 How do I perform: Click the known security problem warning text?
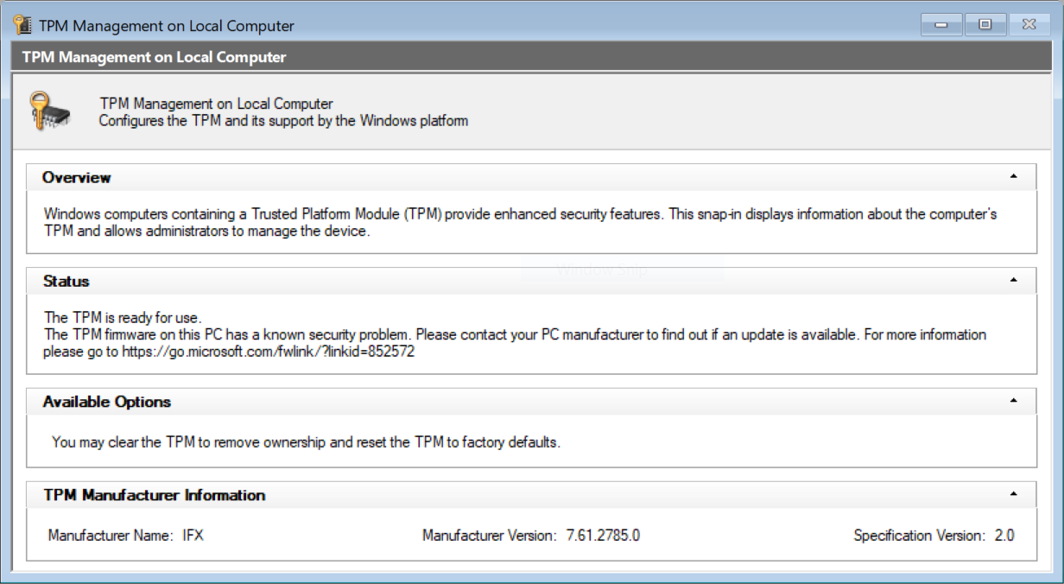click(515, 343)
